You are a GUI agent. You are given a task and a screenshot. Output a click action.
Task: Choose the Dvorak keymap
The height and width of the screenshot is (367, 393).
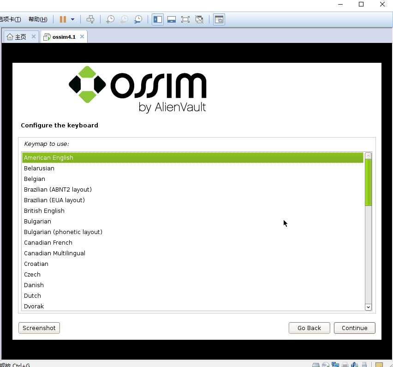192,306
